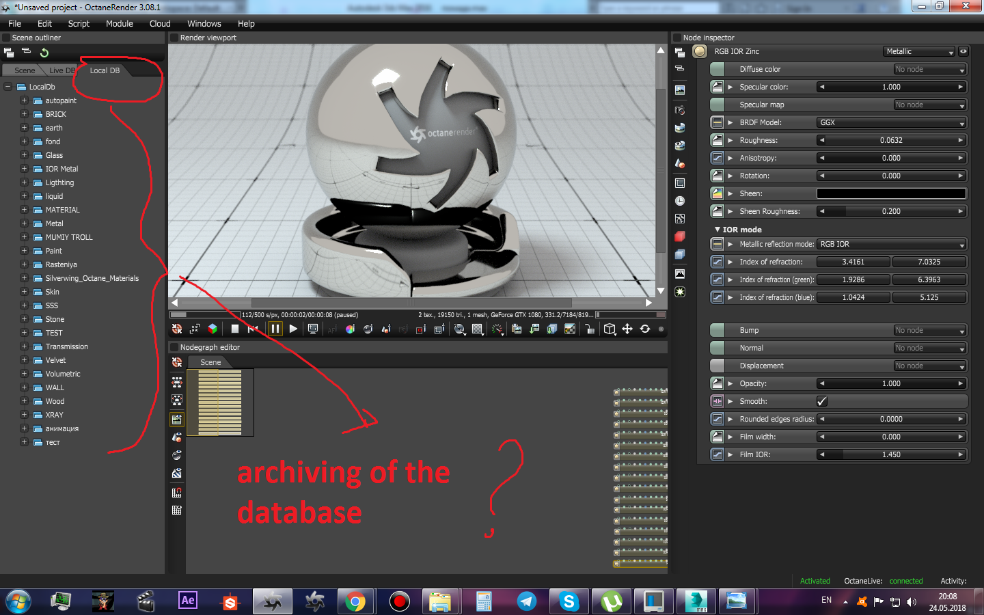984x615 pixels.
Task: Pause the render in the viewport toolbar
Action: 275,329
